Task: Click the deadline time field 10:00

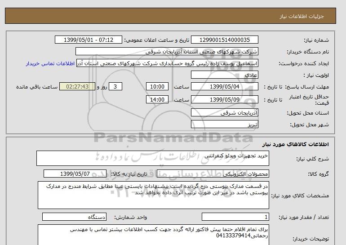Action: pyautogui.click(x=157, y=86)
